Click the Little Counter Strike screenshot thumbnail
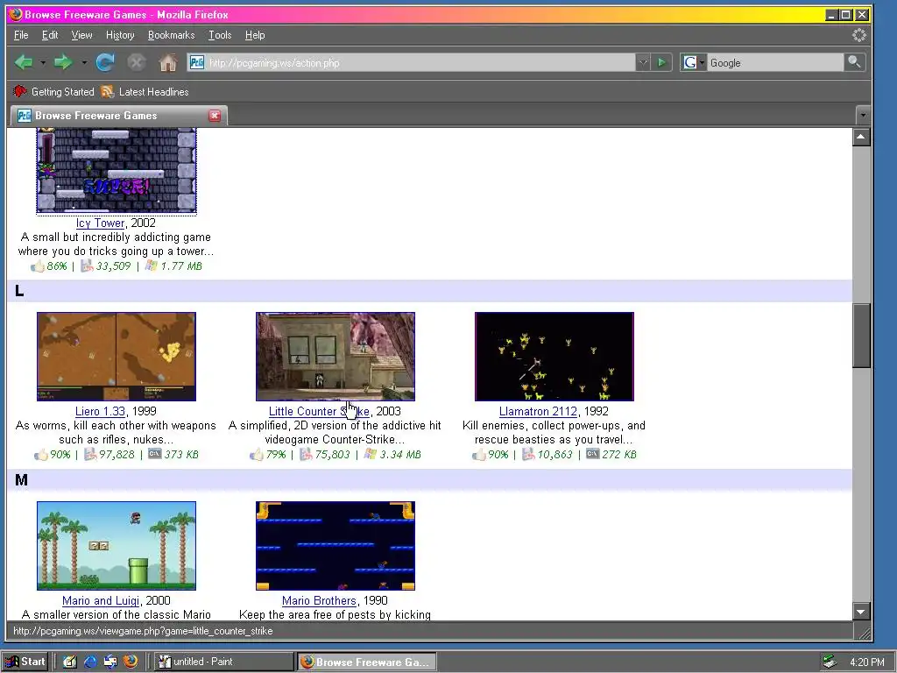Screen dimensions: 897x673 [335, 357]
